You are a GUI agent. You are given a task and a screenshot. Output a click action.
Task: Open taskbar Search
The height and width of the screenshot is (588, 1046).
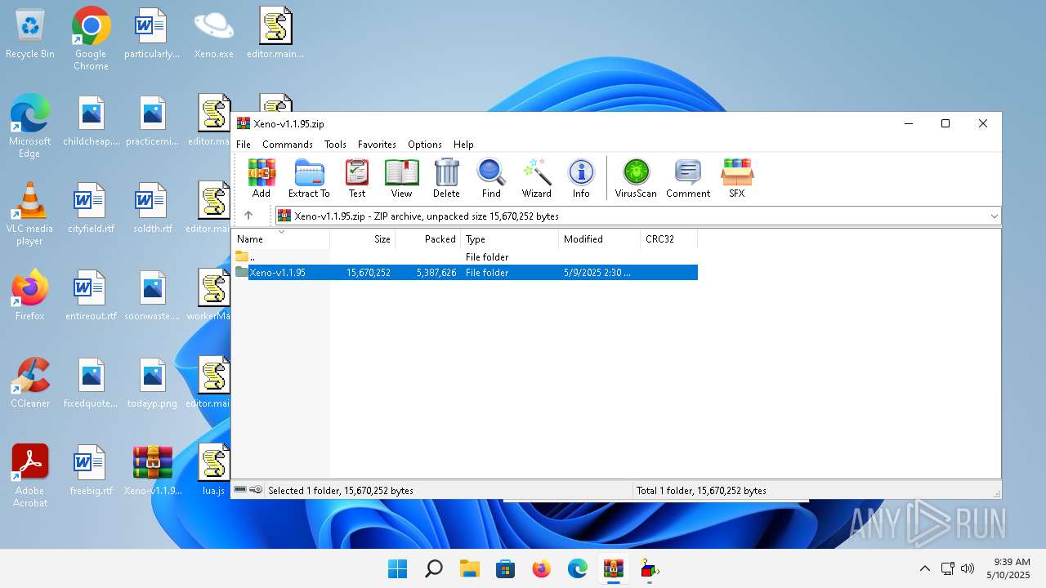[434, 568]
